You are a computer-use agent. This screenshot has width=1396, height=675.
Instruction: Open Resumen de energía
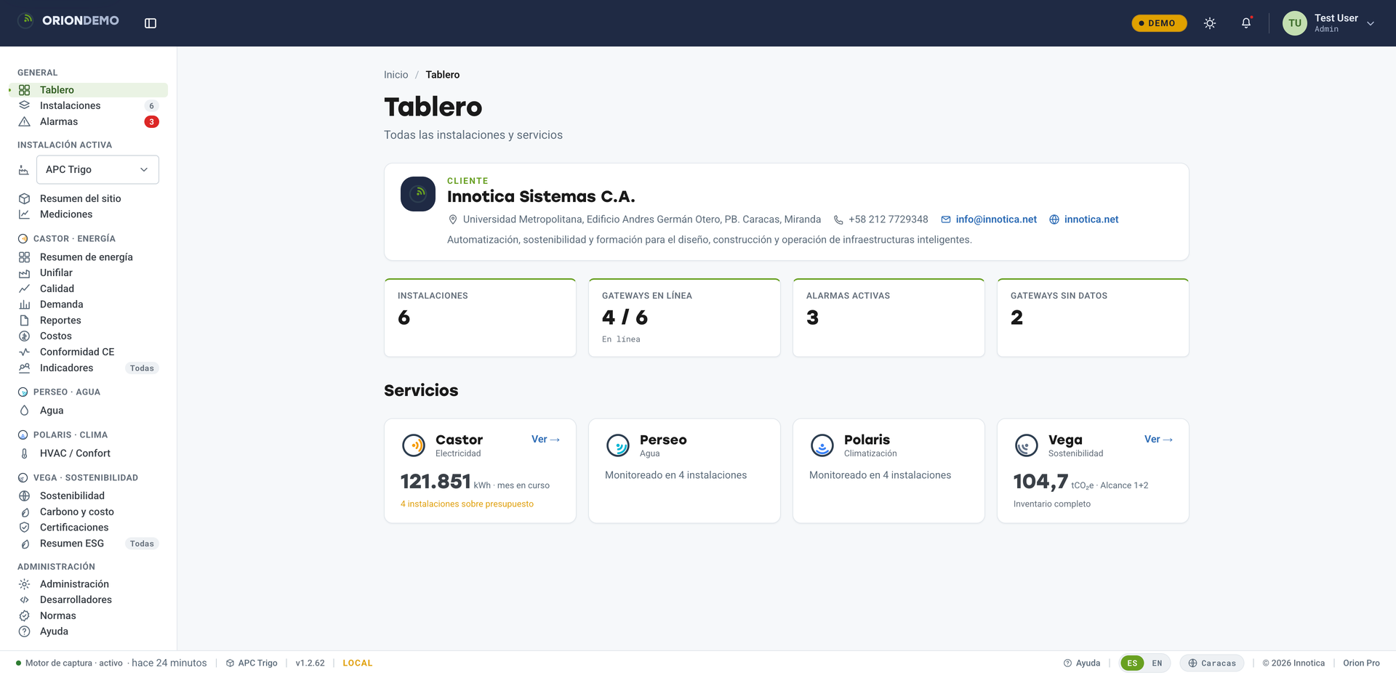click(88, 257)
